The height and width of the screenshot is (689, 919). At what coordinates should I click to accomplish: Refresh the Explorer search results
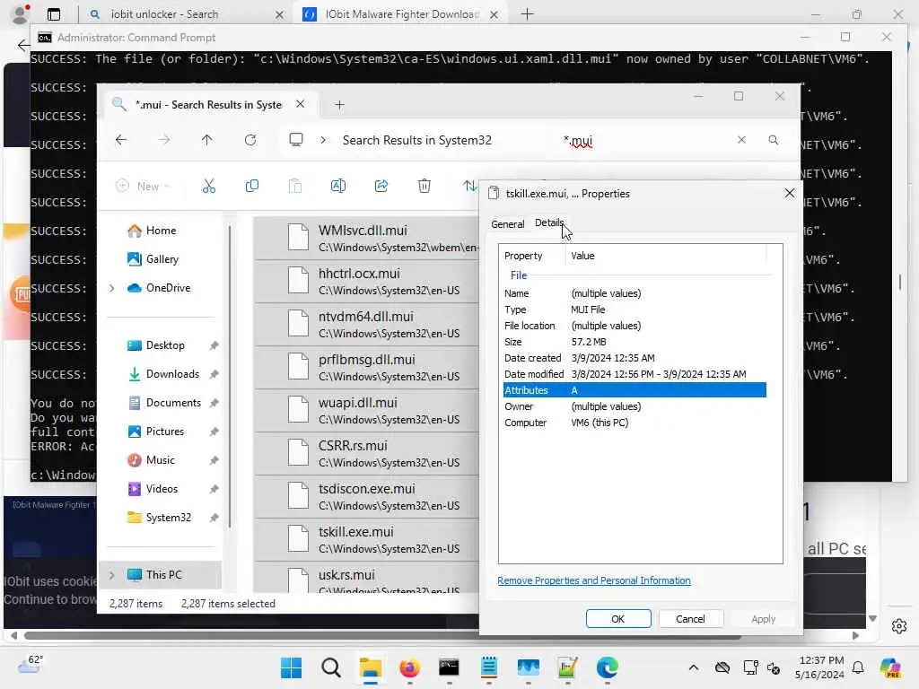(x=250, y=140)
